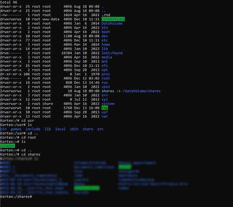Click the lost+found directory name
Viewport: 233px width, 207px height.
112,53
